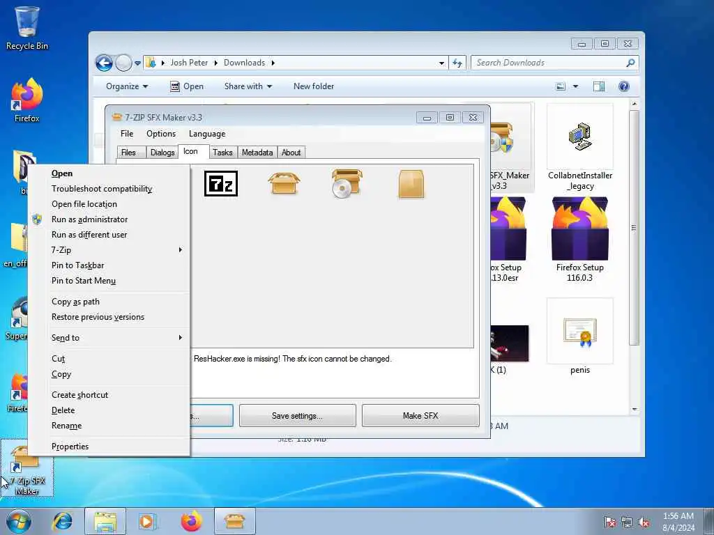Open Windows Explorer taskbar button
714x535 pixels.
105,521
